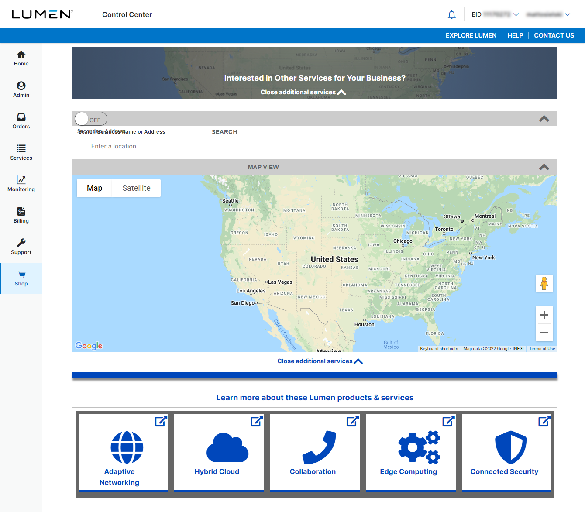Open Orders from the sidebar
Viewport: 585px width, 512px height.
(x=21, y=121)
